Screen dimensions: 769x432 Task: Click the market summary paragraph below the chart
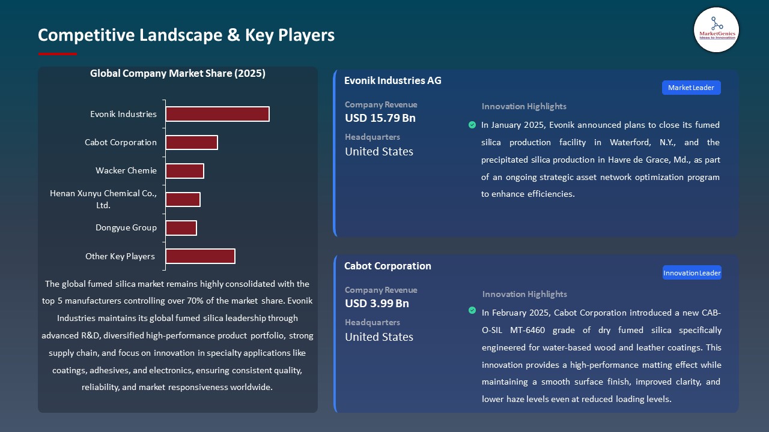pos(178,335)
